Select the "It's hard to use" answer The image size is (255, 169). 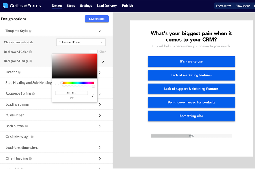click(x=191, y=62)
